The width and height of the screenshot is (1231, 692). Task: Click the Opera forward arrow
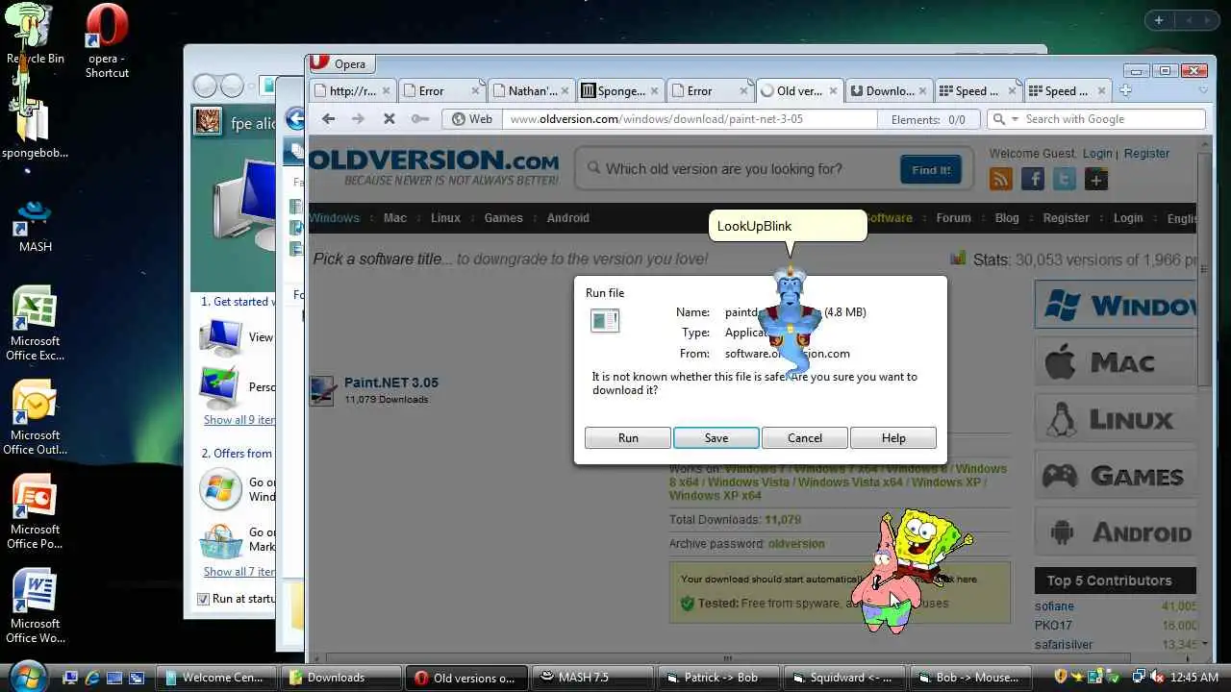coord(358,119)
